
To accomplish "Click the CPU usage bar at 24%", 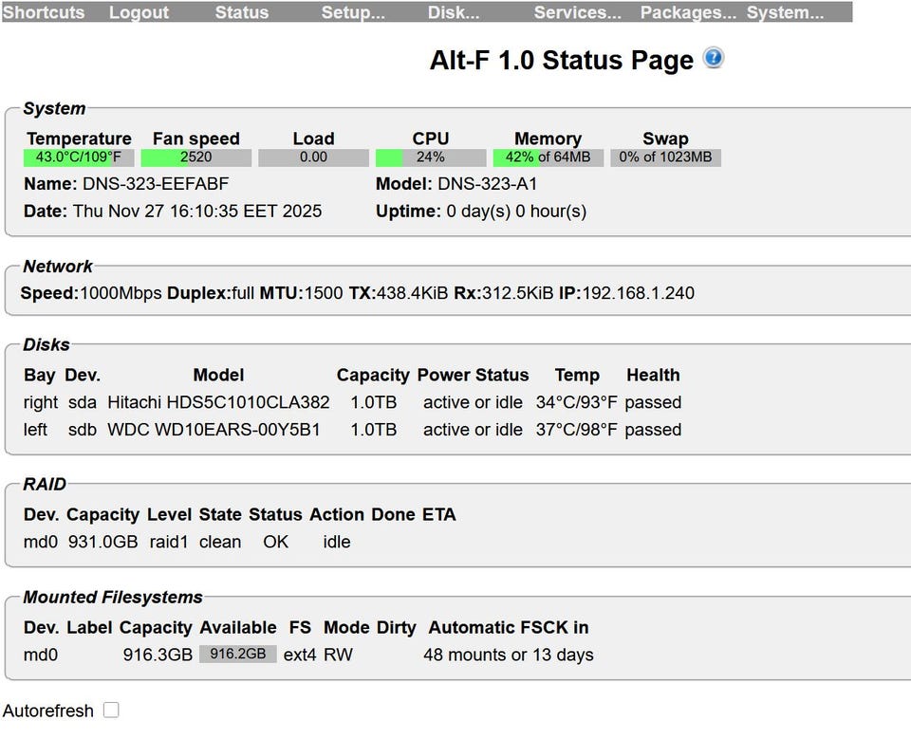I will (431, 157).
